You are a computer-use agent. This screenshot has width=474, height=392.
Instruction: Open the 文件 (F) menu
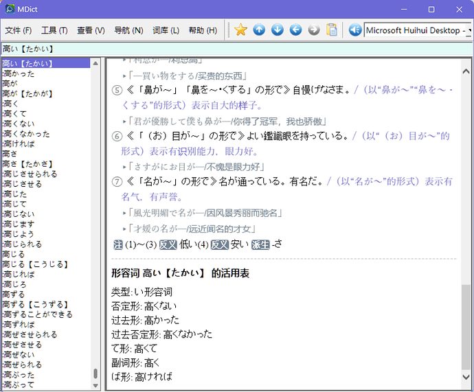point(19,30)
